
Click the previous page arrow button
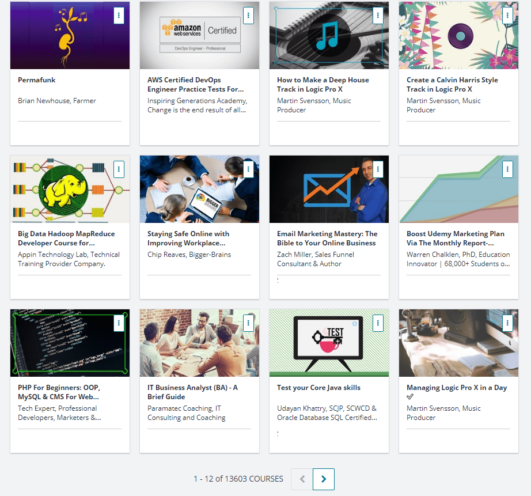point(302,479)
